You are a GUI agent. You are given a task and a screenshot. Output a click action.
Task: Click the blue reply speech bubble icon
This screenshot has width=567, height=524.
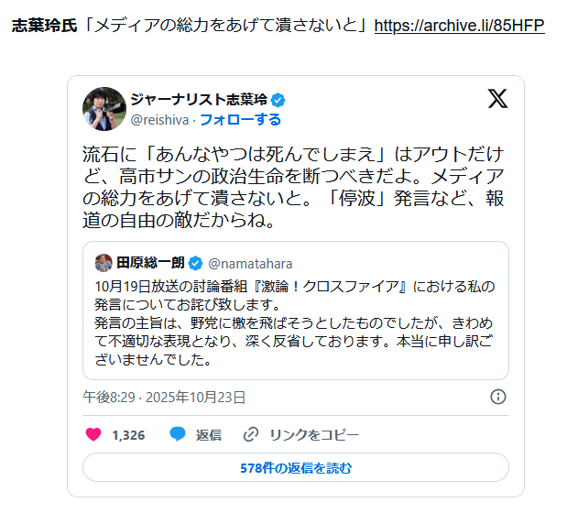point(178,434)
